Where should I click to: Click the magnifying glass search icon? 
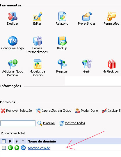pyautogui.click(x=40, y=123)
